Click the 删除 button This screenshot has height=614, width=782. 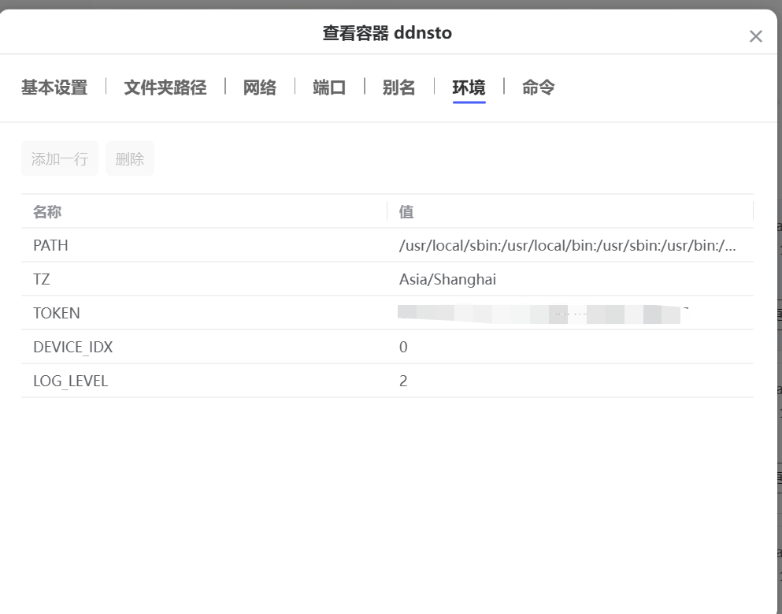click(x=130, y=158)
